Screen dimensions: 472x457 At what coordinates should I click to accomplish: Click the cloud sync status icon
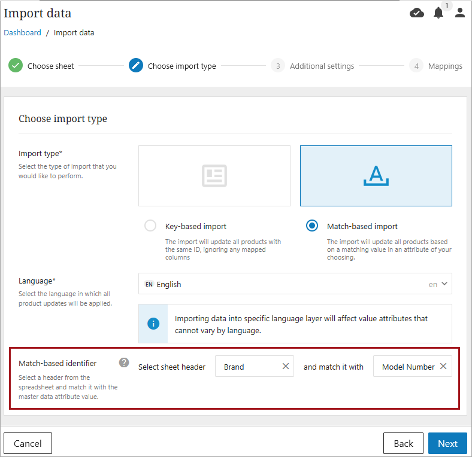click(x=417, y=13)
